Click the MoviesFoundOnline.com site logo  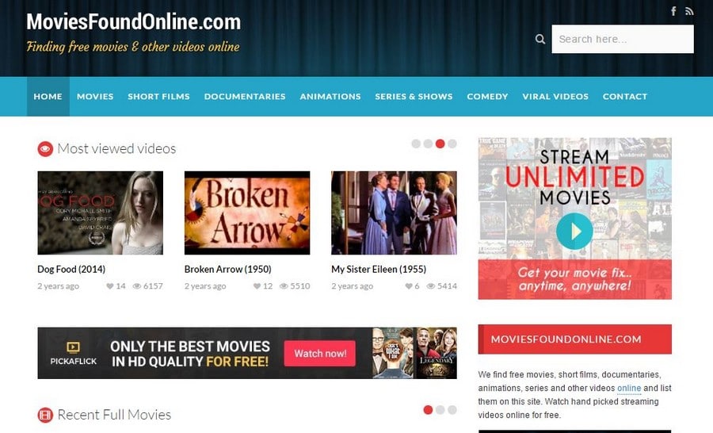tap(134, 22)
